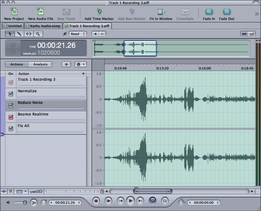Viewport: 261px width, 211px height.
Task: Disable the Fix All action checkbox
Action: click(11, 129)
